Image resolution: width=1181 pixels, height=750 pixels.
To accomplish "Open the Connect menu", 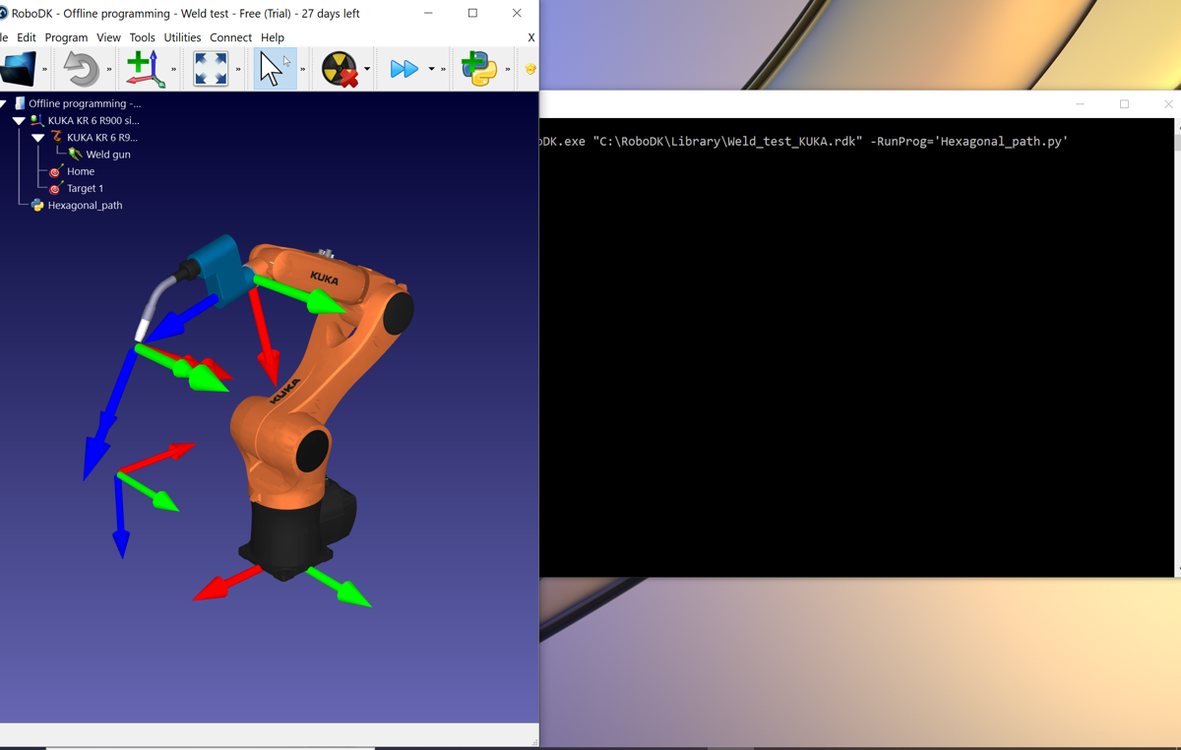I will (x=230, y=37).
